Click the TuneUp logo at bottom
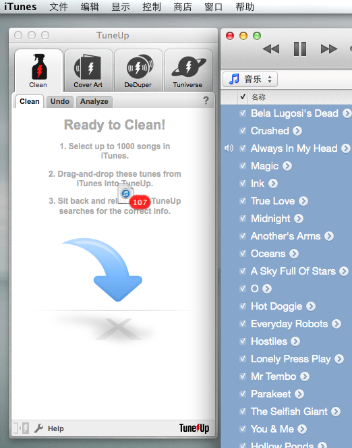Screen dimensions: 352x448 click(x=194, y=428)
